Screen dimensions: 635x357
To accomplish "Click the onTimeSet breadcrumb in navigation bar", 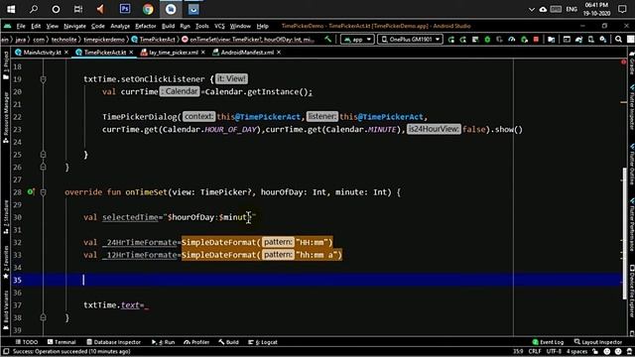I will 248,40.
